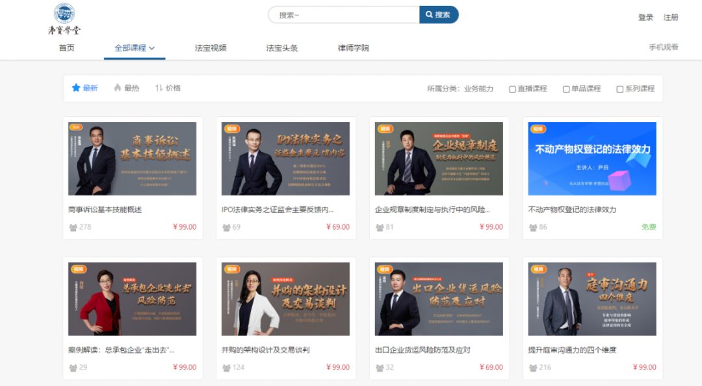Click viewers icon under 并购的架构设计及交易谈判
This screenshot has width=702, height=386.
click(226, 368)
